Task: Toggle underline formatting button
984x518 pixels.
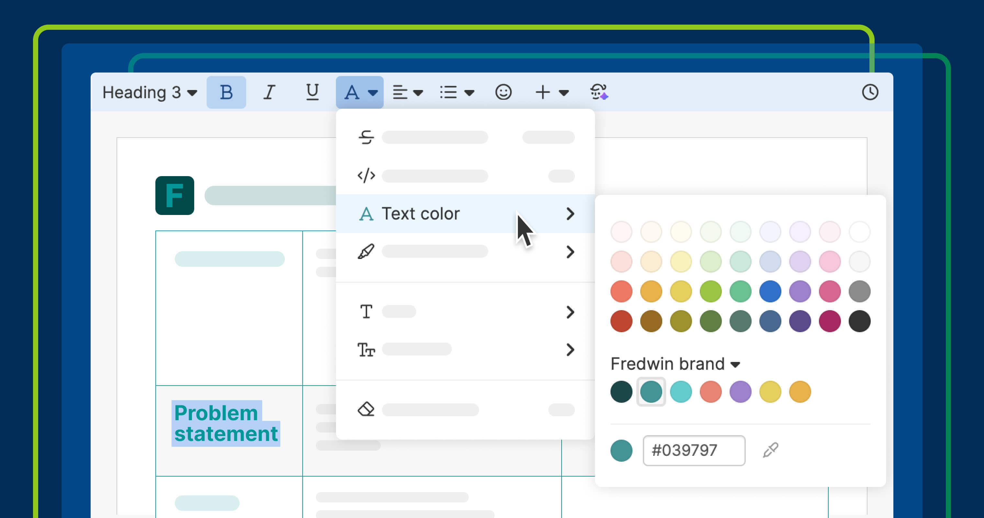Action: tap(312, 92)
